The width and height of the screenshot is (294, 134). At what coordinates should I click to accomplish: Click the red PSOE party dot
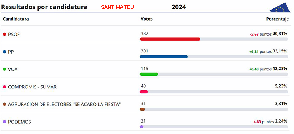(x=5, y=35)
